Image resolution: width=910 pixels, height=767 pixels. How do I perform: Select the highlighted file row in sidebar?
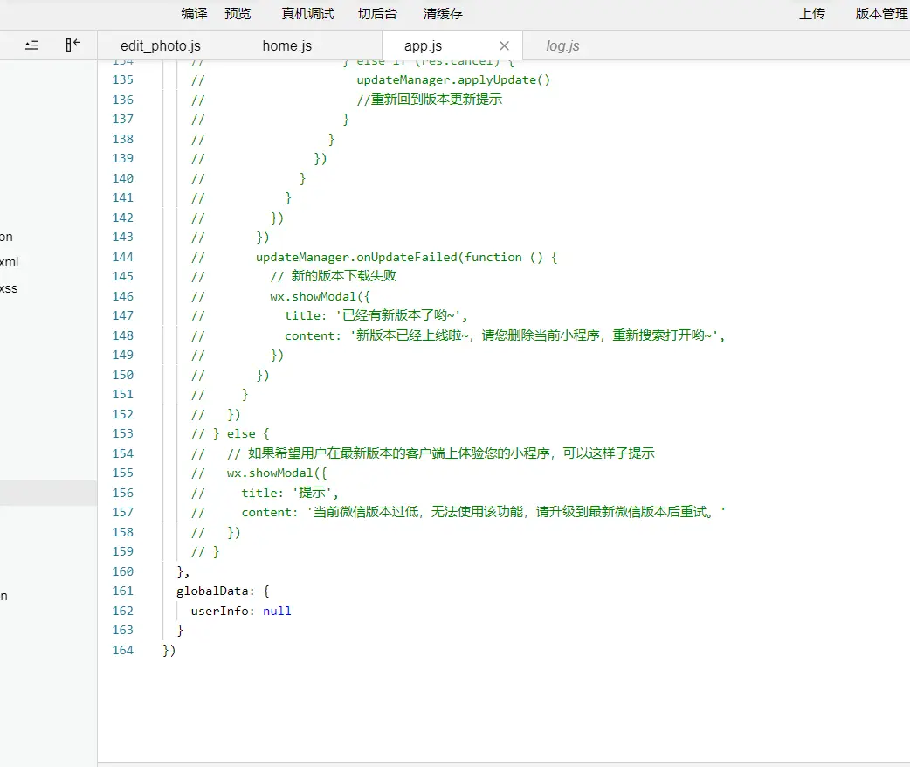click(x=48, y=493)
